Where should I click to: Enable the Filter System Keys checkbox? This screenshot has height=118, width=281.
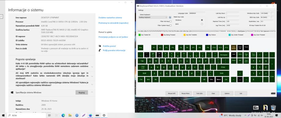click(170, 25)
